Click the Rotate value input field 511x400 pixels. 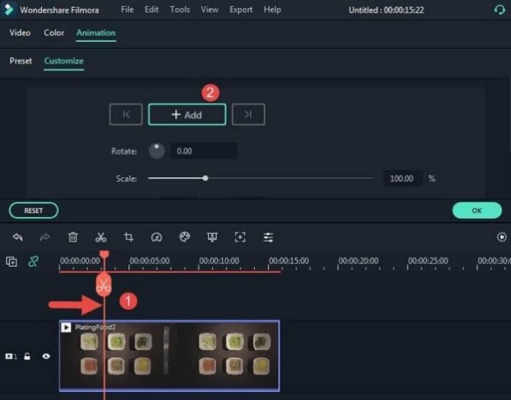click(x=203, y=151)
